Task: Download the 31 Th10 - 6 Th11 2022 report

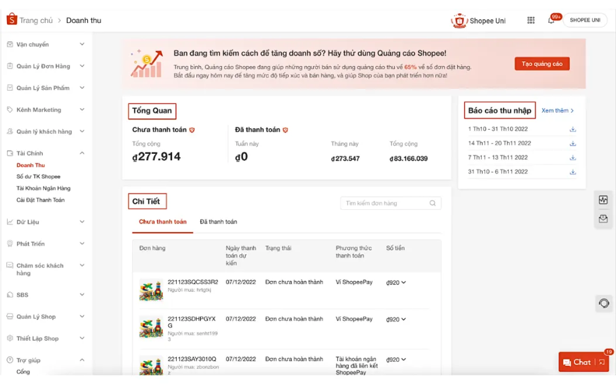Action: point(573,172)
